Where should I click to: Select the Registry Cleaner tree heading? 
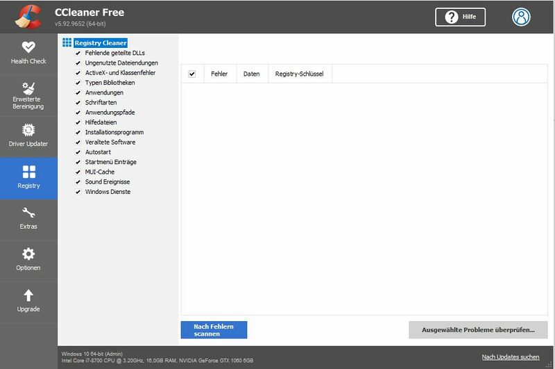[101, 43]
